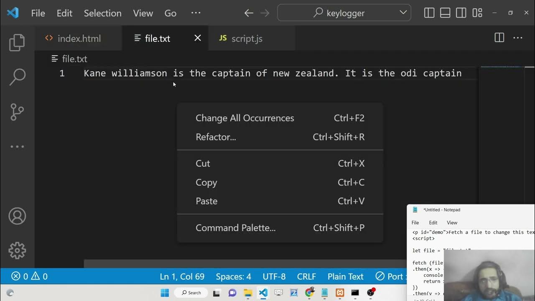Click the Spaces: 4 indentation setting
This screenshot has width=535, height=301.
[x=233, y=276]
